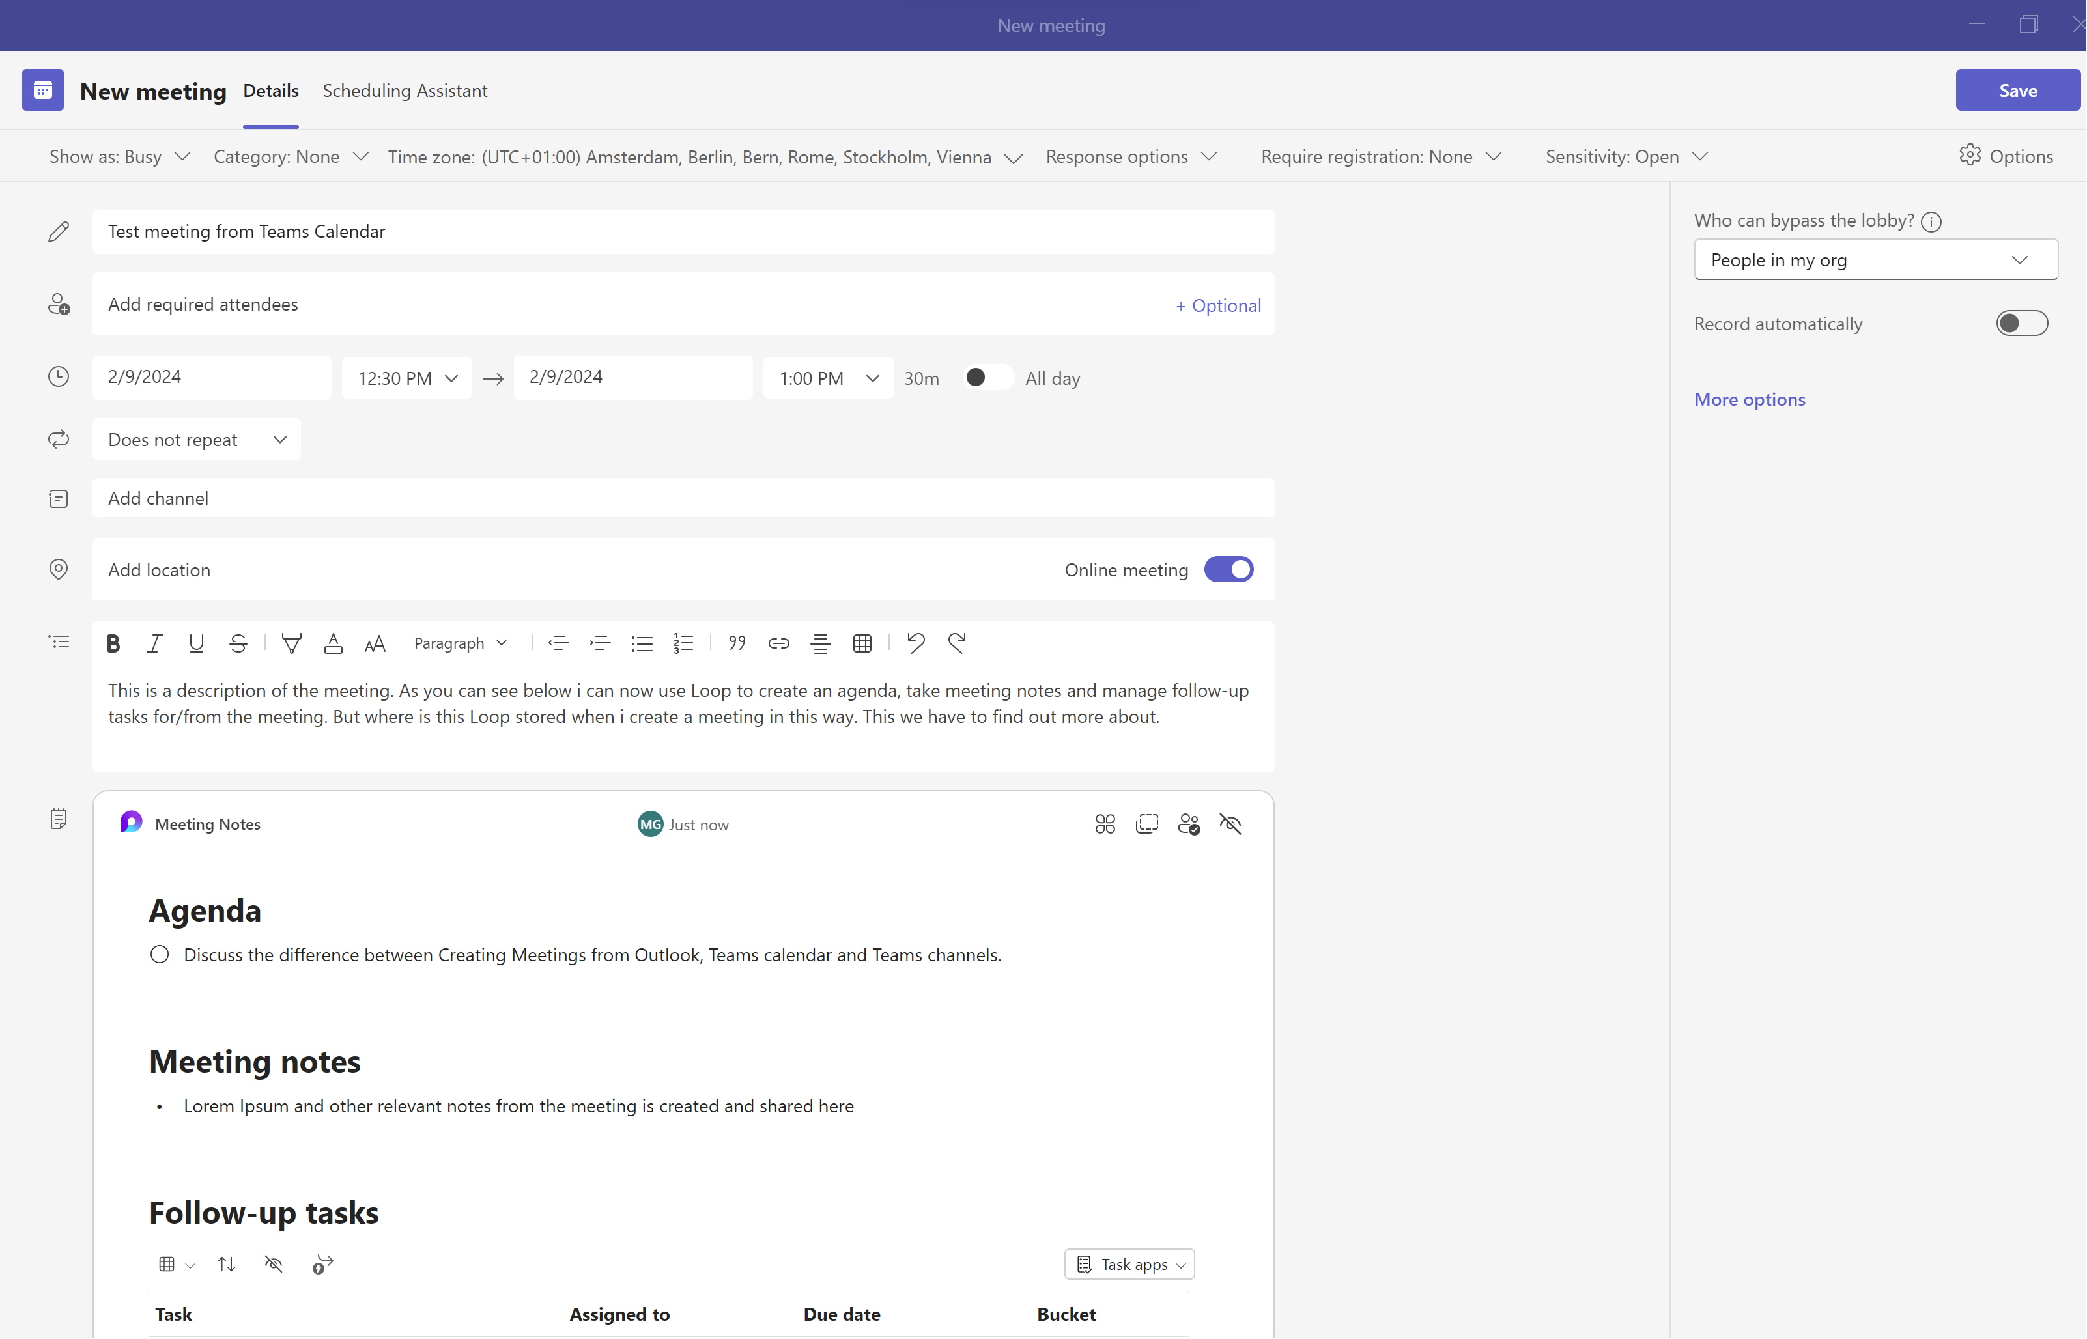Image resolution: width=2087 pixels, height=1339 pixels.
Task: Open the Loop component app picker icon
Action: coord(1104,823)
